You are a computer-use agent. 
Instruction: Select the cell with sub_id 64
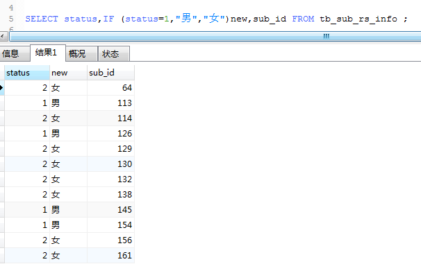click(x=110, y=88)
